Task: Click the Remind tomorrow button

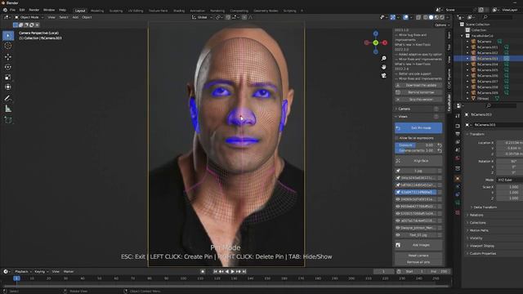Action: tap(418, 92)
